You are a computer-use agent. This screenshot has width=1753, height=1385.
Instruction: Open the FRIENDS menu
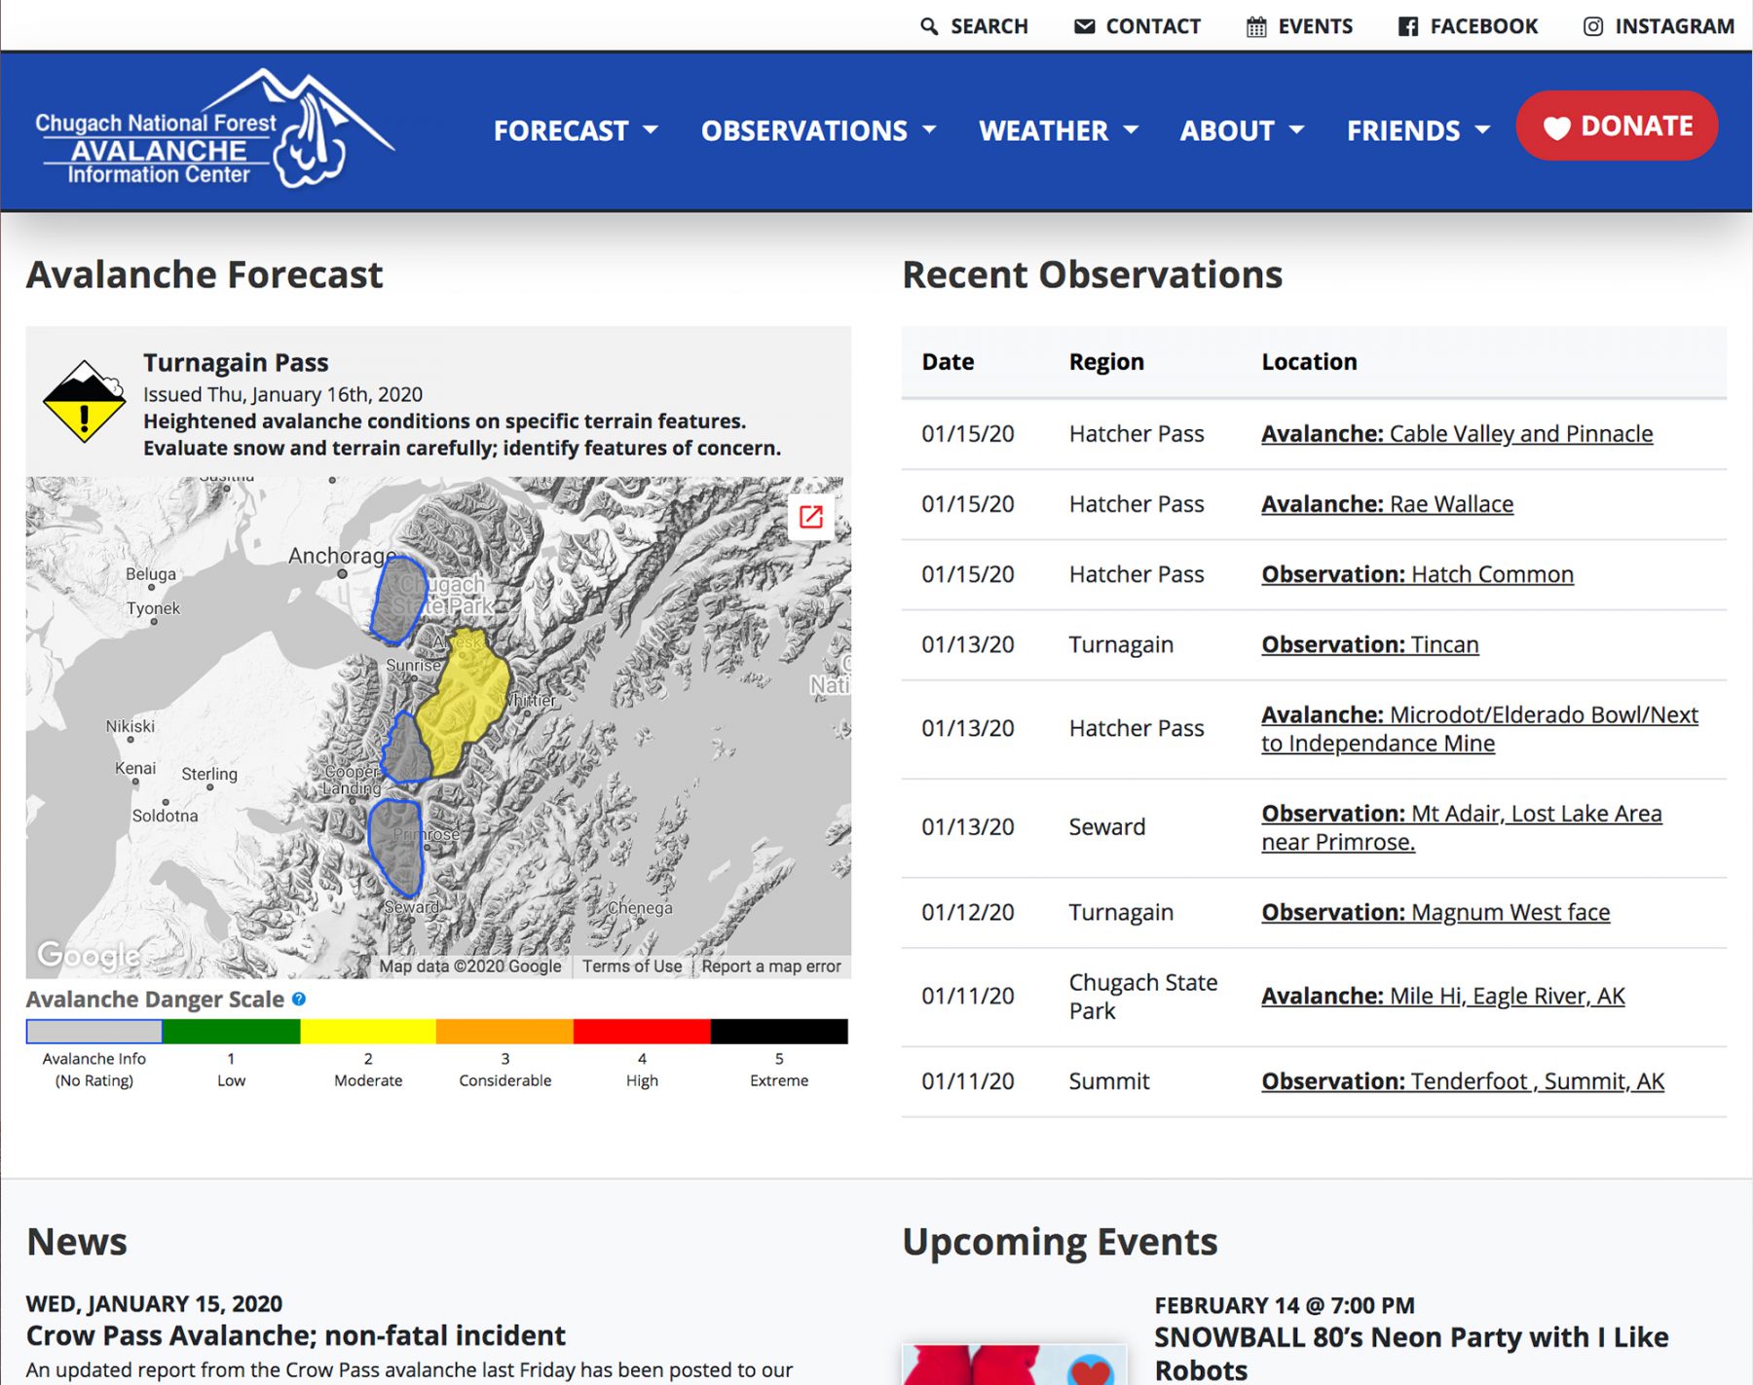click(1403, 130)
